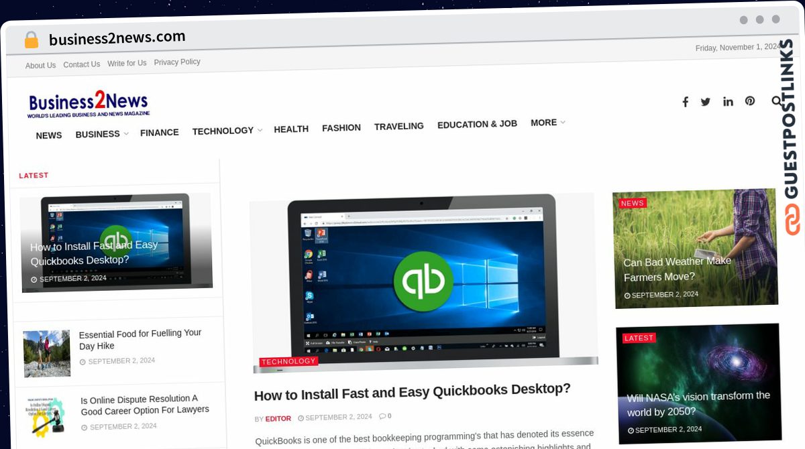Expand the Business menu dropdown arrow

pyautogui.click(x=125, y=134)
